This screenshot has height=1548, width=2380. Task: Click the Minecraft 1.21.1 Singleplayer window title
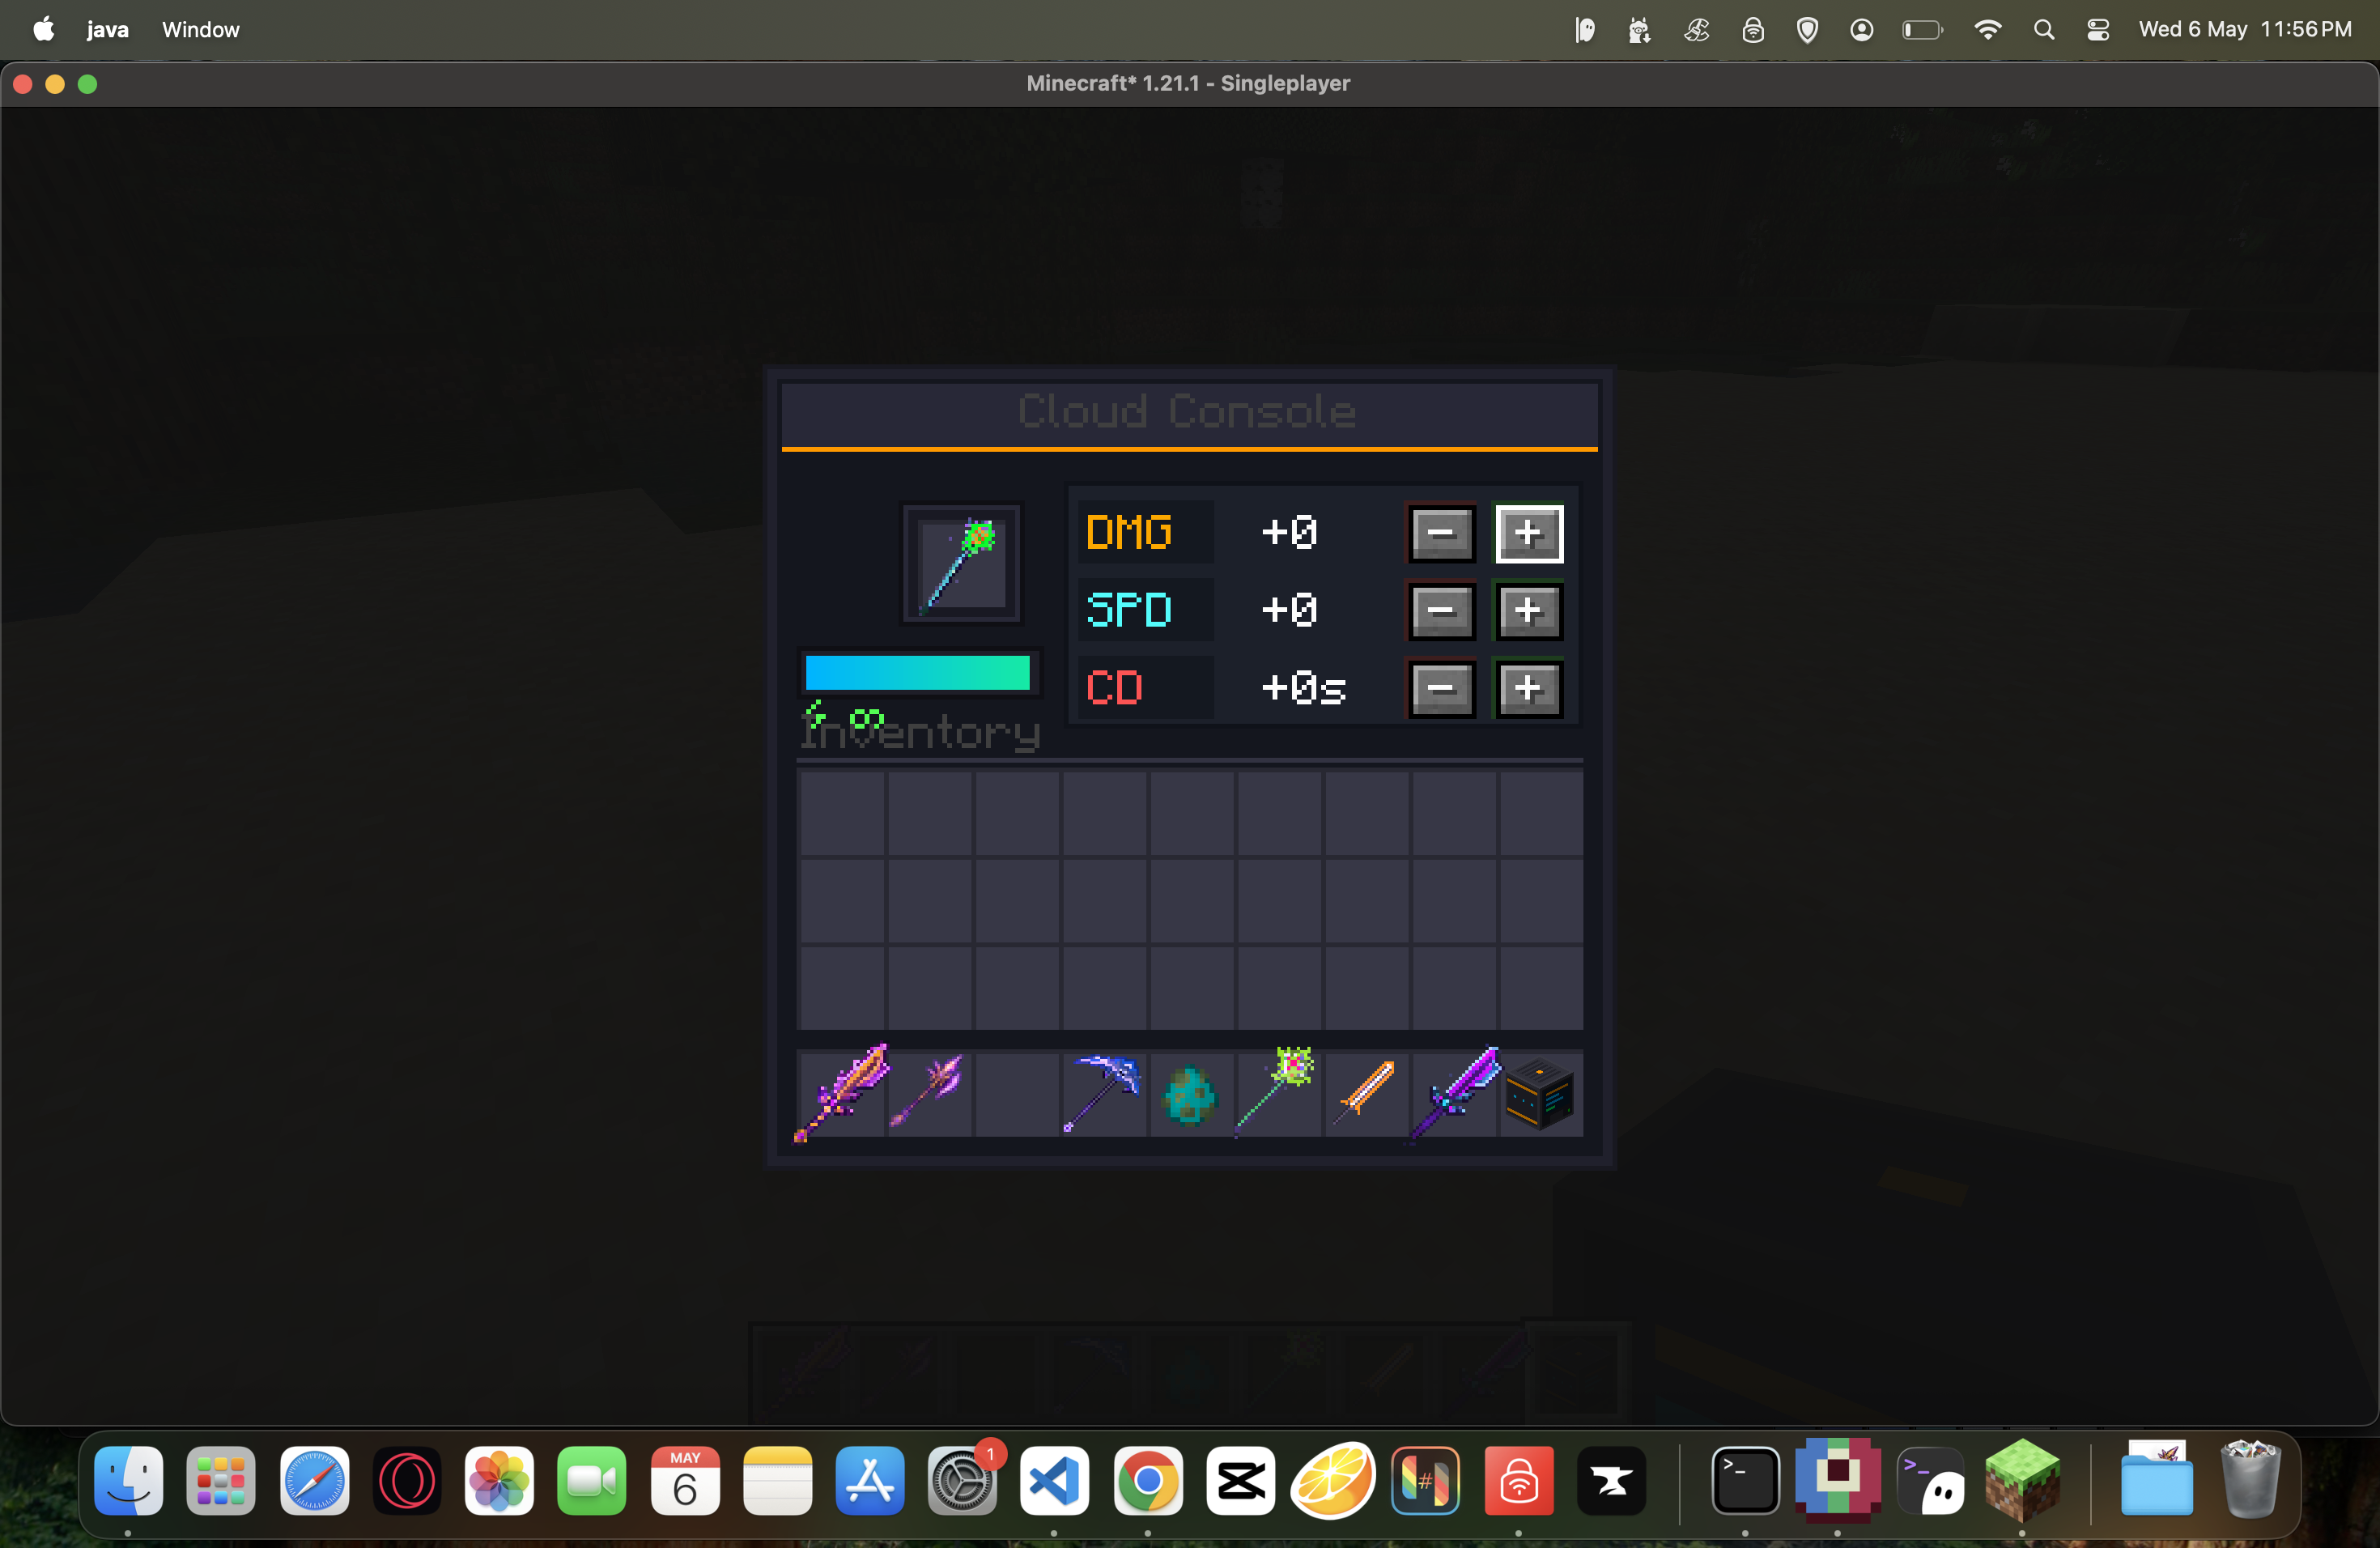pyautogui.click(x=1188, y=83)
